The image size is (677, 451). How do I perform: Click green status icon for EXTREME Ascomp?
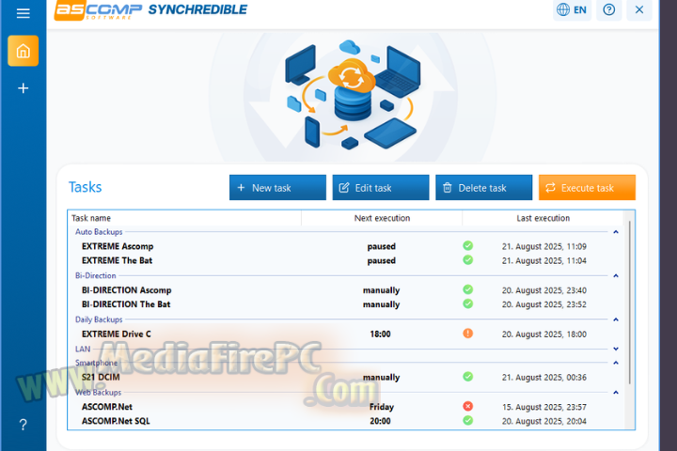pos(467,246)
